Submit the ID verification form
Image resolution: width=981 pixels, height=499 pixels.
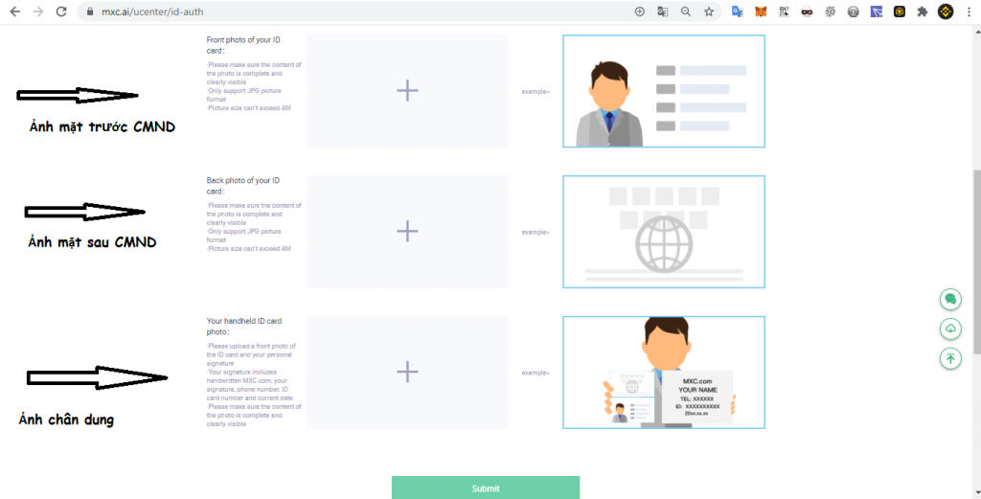click(486, 488)
